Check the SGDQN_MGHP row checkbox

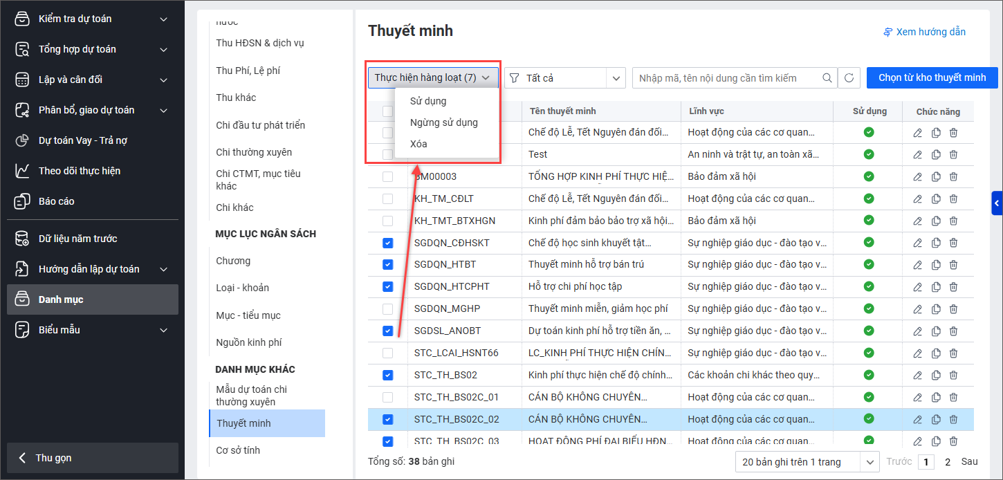(387, 309)
